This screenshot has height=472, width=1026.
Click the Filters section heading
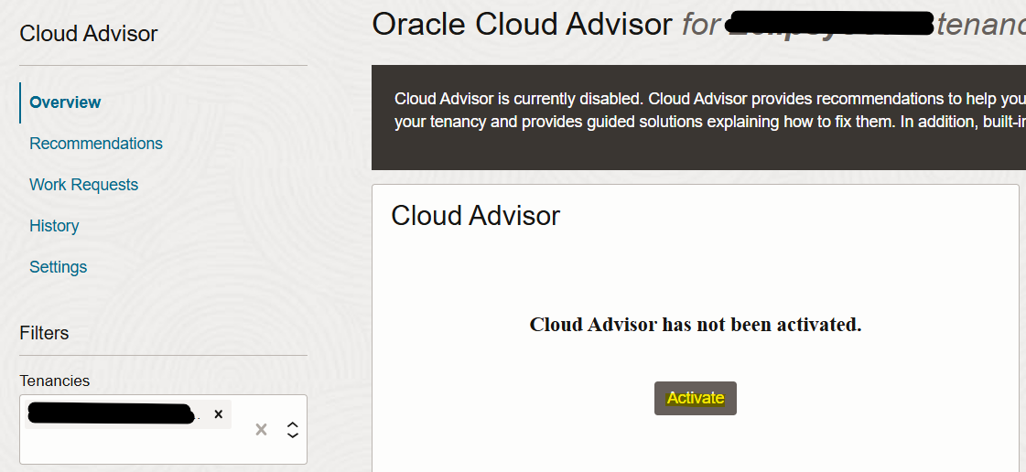(44, 333)
